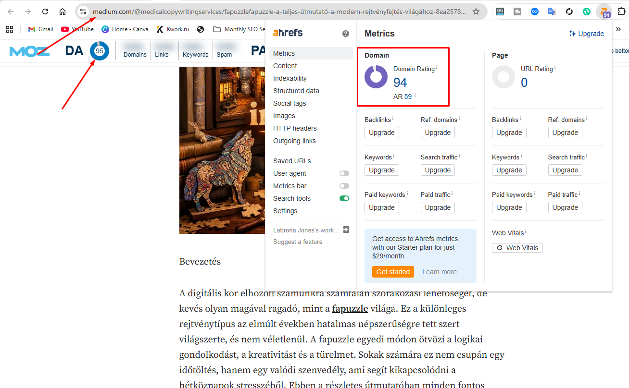Select Structured data in Ahrefs sidebar
This screenshot has height=388, width=629.
click(x=296, y=91)
